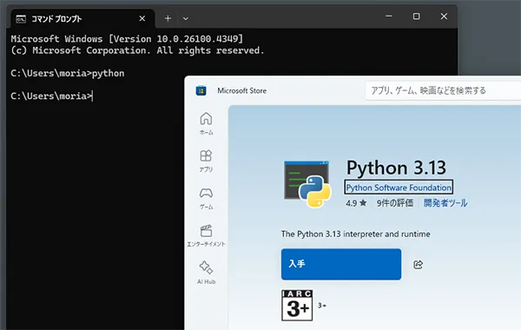Add a new terminal tab with plus
521x330 pixels.
pyautogui.click(x=168, y=18)
